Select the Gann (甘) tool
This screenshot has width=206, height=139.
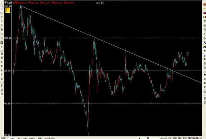[2, 17]
